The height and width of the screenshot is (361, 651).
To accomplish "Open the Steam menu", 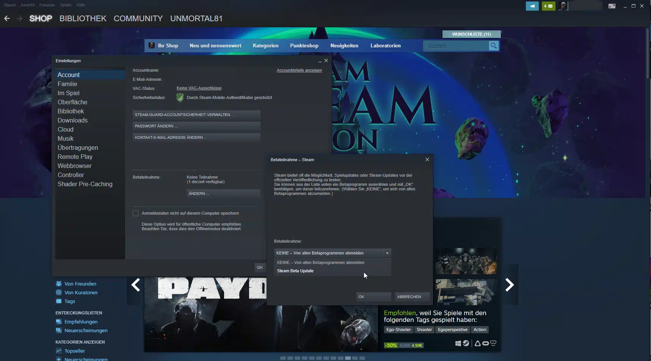I will coord(10,5).
